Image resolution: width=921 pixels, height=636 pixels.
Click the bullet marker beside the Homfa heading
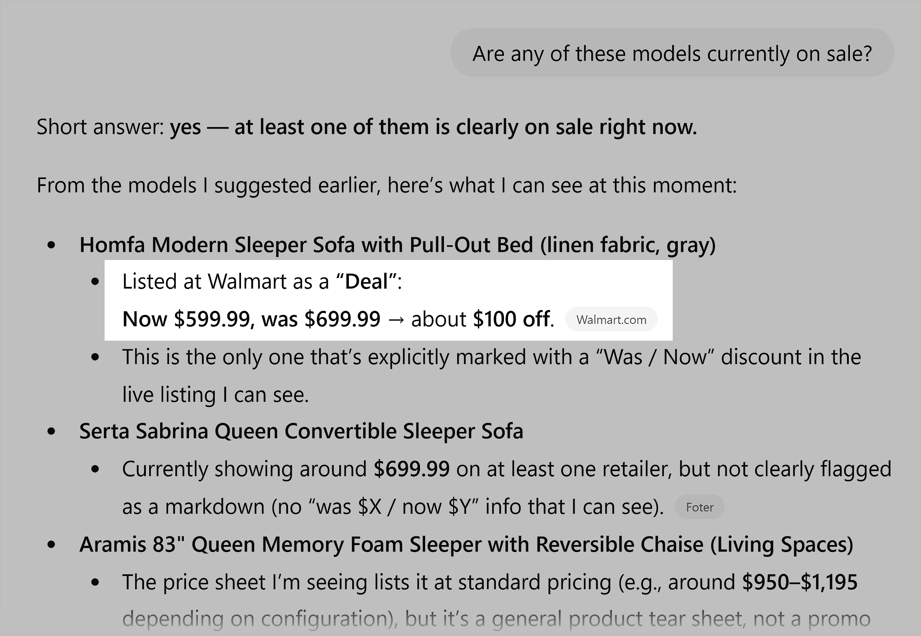click(x=51, y=245)
